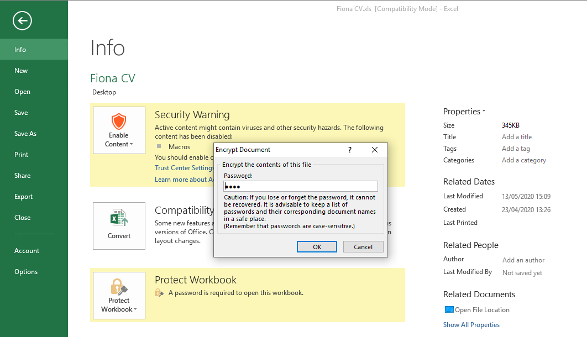The image size is (587, 337).
Task: Click the Convert Excel file icon
Action: coord(119,218)
